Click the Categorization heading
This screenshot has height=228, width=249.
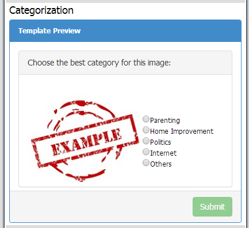point(41,10)
